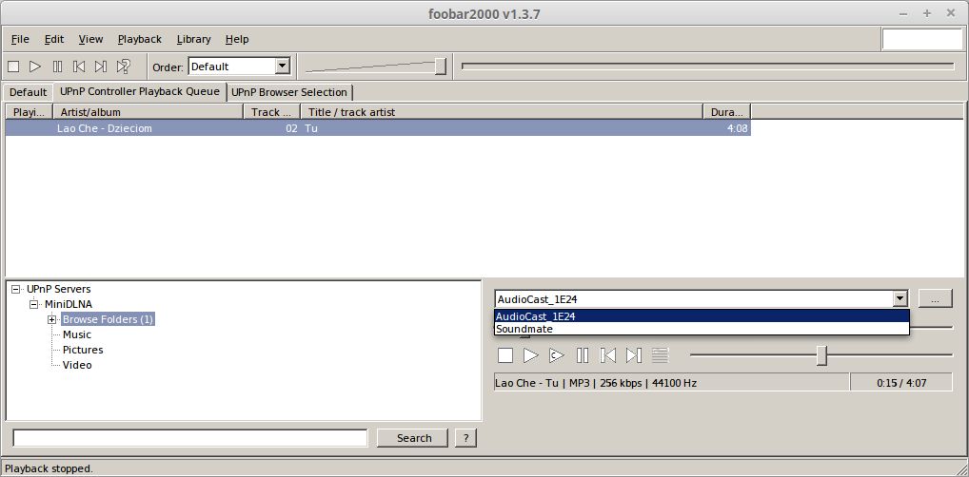Switch to UPnP Browser Selection tab
Screen dimensions: 969x477
pyautogui.click(x=289, y=92)
